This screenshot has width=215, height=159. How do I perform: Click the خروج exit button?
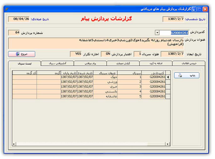22,54
